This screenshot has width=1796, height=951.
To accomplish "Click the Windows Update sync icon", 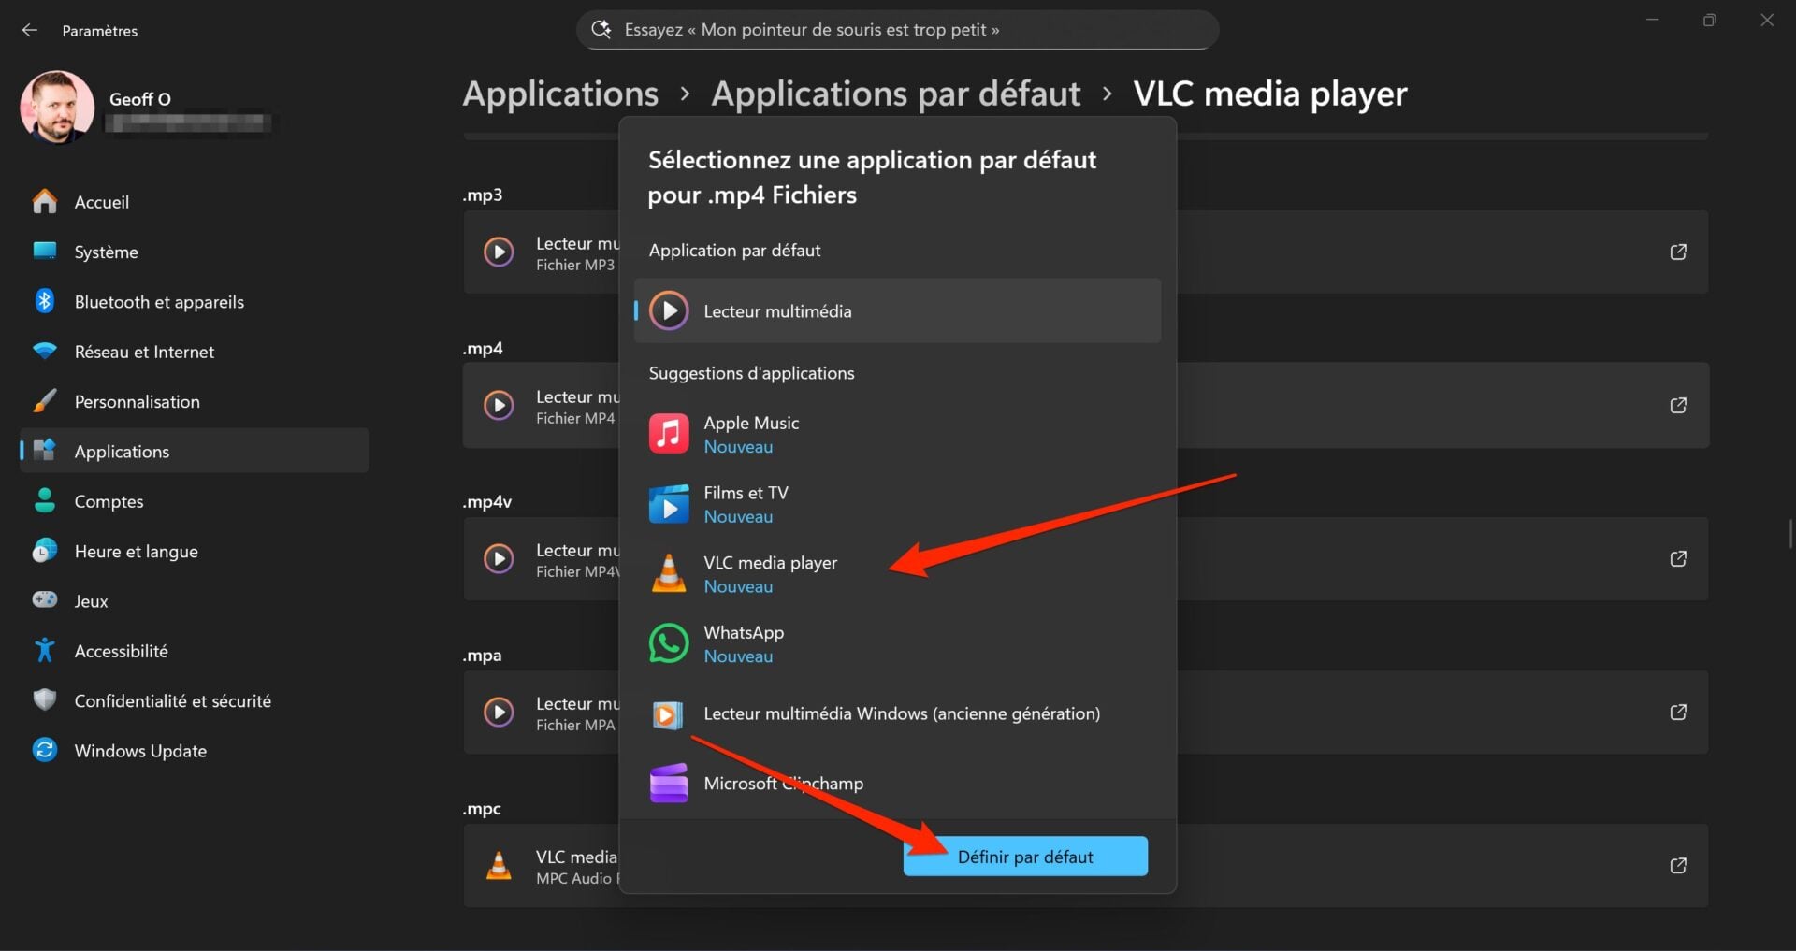I will pyautogui.click(x=44, y=749).
